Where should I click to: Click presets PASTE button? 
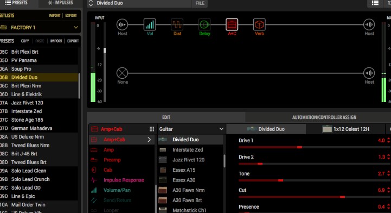click(x=40, y=41)
